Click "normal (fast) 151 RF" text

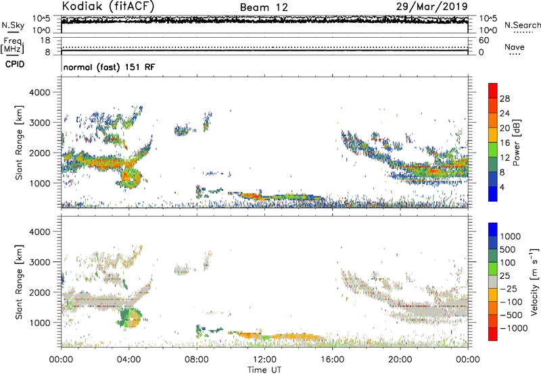(x=109, y=67)
